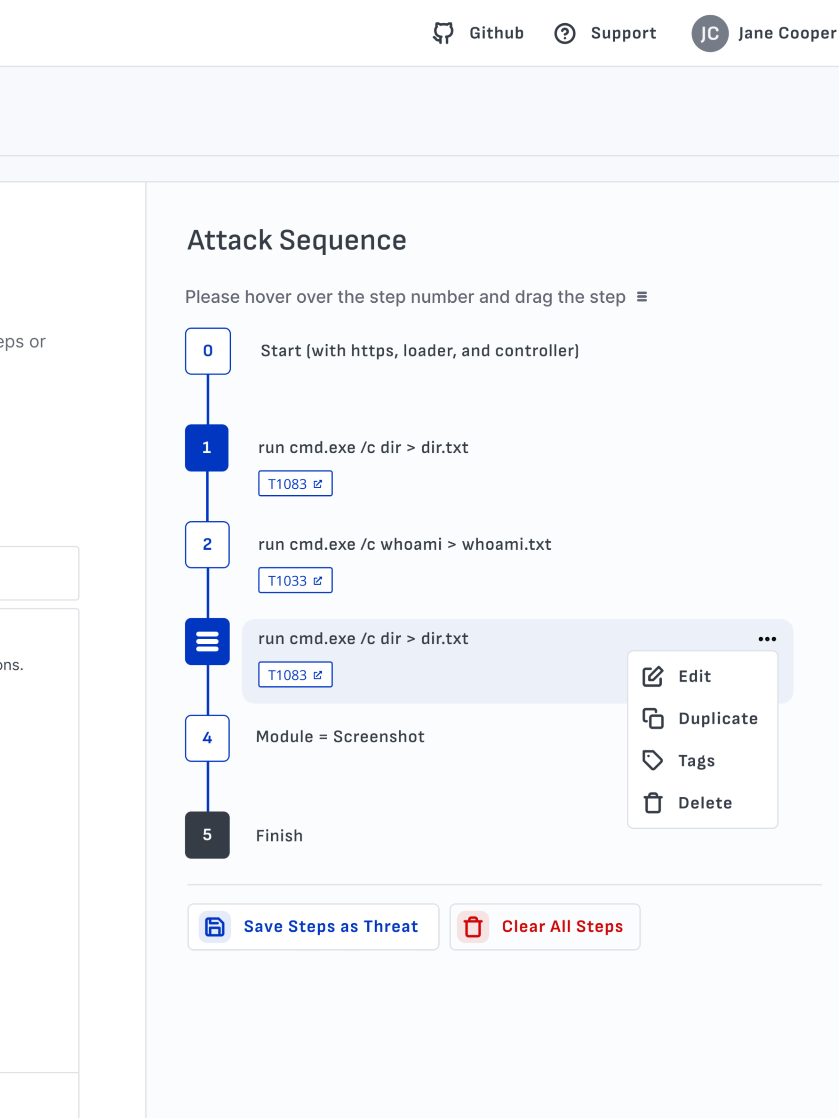839x1118 pixels.
Task: Choose Edit from the step context menu
Action: coord(694,676)
